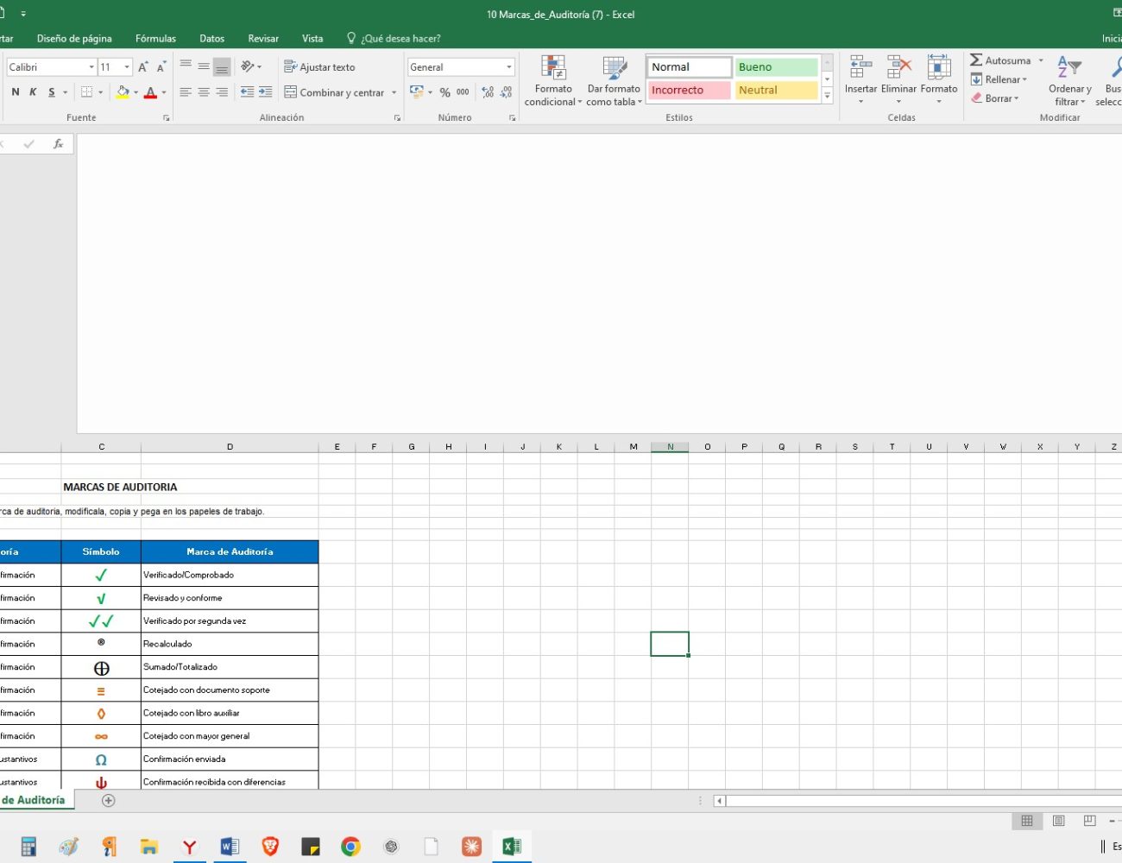Open Calculator from the taskbar
Image resolution: width=1122 pixels, height=863 pixels.
click(28, 847)
